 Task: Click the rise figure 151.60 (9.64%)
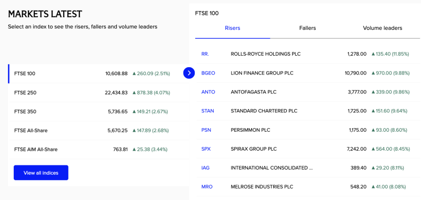tap(389, 111)
